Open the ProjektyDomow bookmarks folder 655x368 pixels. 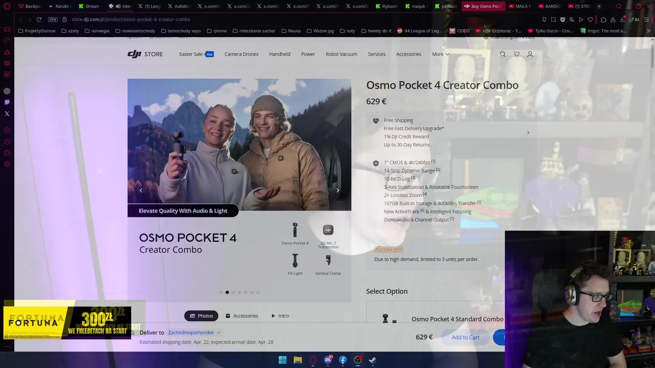point(36,31)
